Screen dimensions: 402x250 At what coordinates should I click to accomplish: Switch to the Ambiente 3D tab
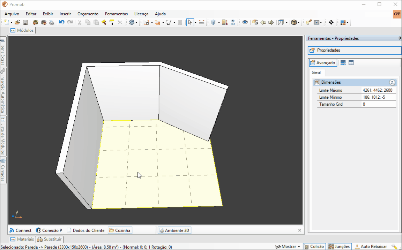coord(174,230)
